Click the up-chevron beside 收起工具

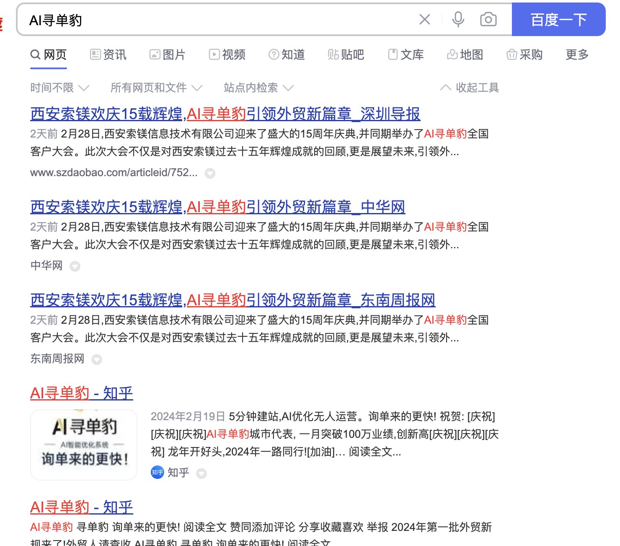[446, 87]
